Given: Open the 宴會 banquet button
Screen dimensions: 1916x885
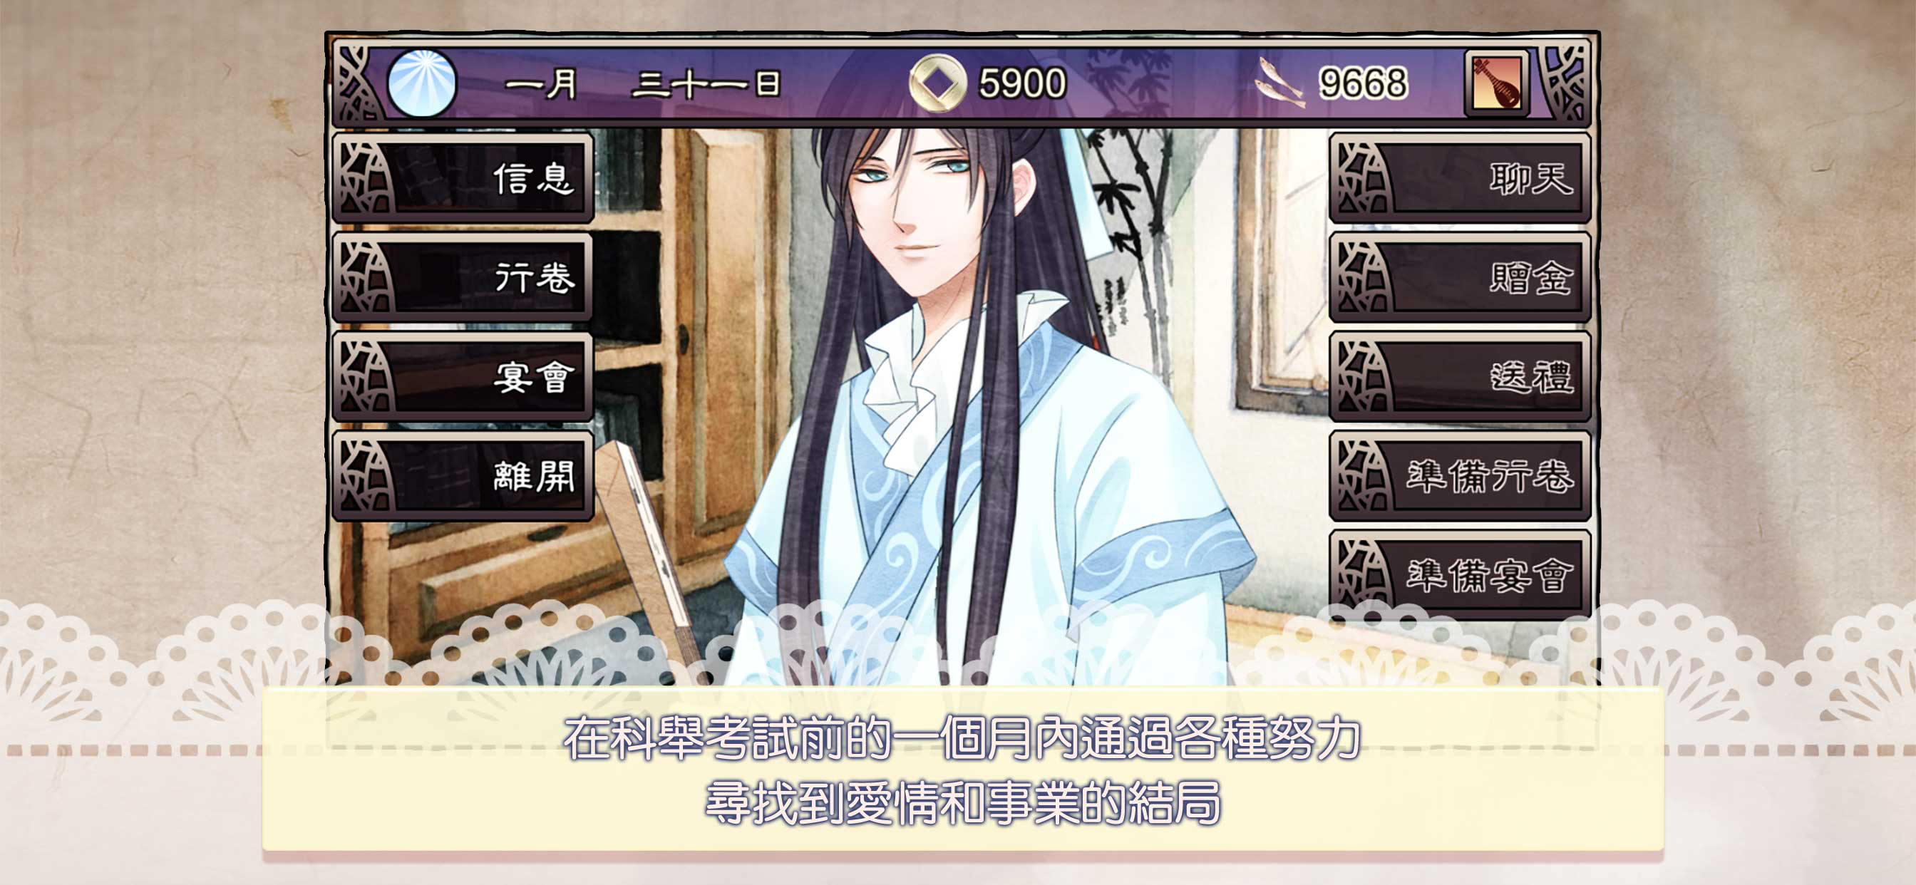Looking at the screenshot, I should pos(463,376).
